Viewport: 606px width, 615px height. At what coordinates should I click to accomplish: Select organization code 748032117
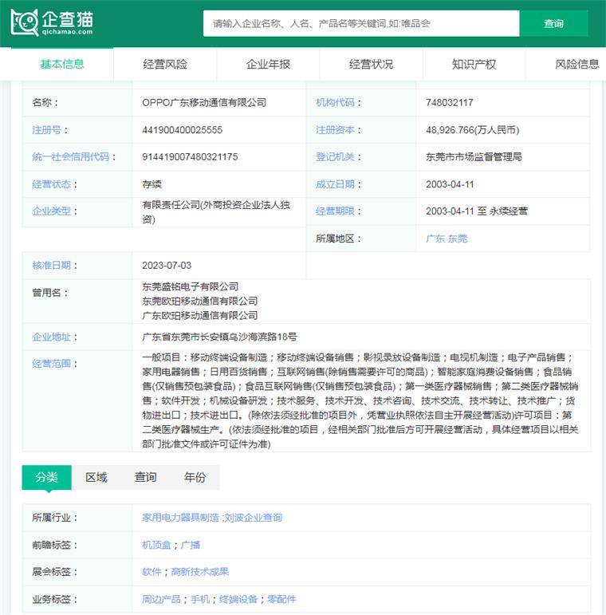pos(450,103)
